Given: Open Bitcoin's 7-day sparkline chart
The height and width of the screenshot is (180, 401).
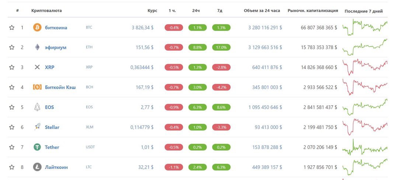Looking at the screenshot, I should pyautogui.click(x=365, y=28).
